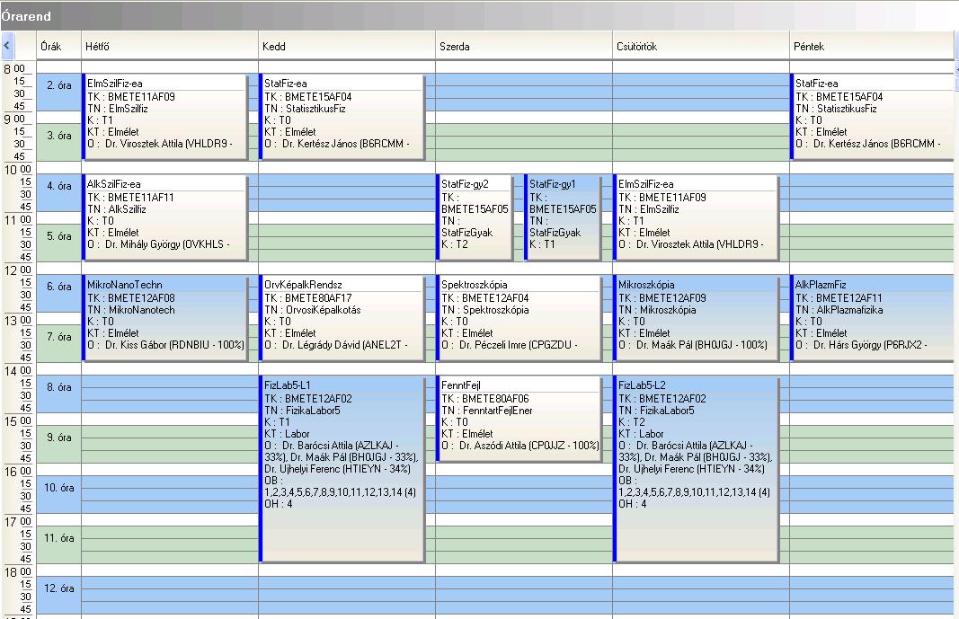Select the Spektroszkópia event

[519, 318]
